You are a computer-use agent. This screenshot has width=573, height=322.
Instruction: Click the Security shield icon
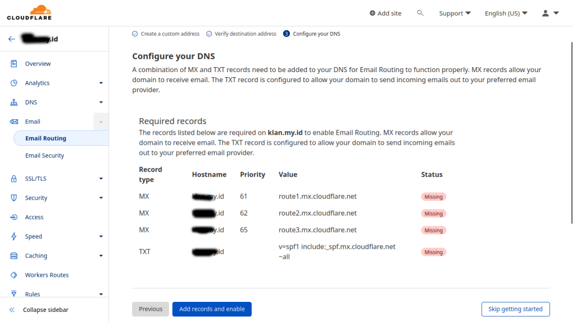tap(14, 198)
